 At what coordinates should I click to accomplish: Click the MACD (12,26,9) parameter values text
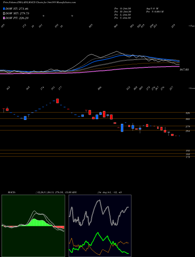(54, 192)
